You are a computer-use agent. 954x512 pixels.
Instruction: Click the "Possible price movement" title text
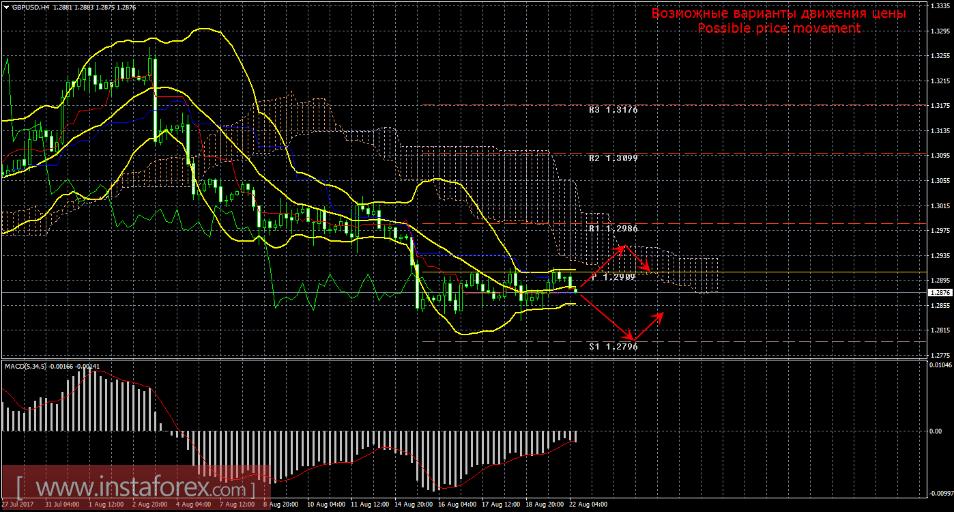(x=779, y=28)
